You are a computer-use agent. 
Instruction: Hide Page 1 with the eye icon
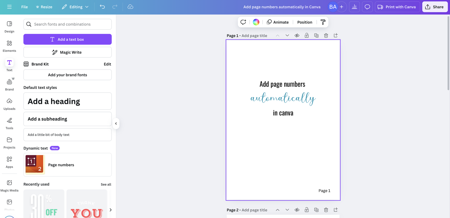click(x=297, y=35)
